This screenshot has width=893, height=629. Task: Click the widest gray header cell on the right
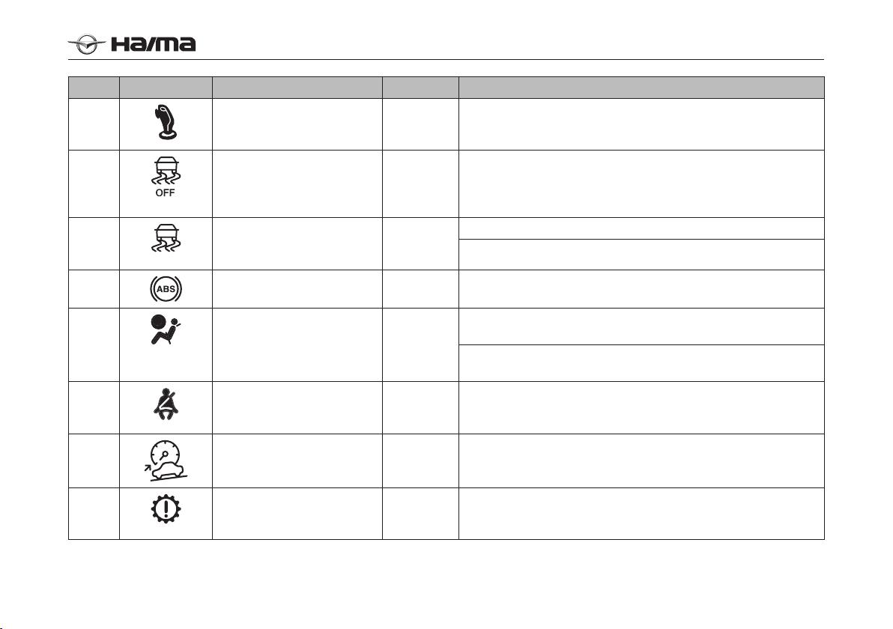pos(641,88)
